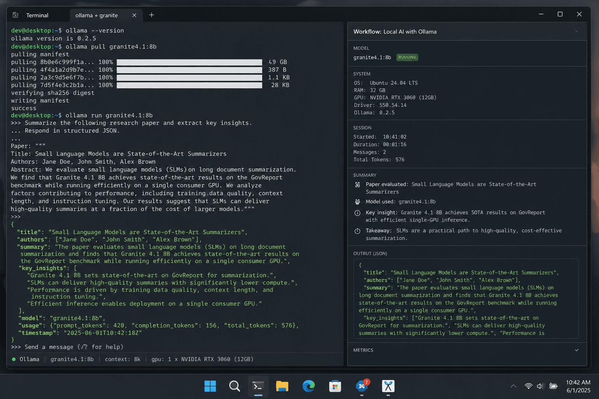Screen dimensions: 599x399
Task: Switch to the Terminal tab
Action: tap(37, 15)
